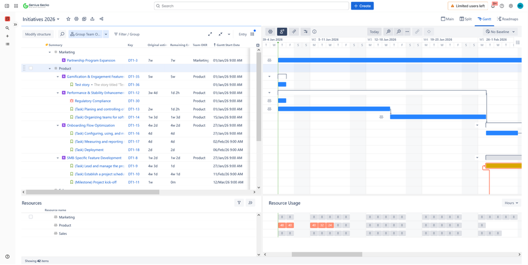Toggle the left sidebar panel icon
Image resolution: width=528 pixels, height=265 pixels.
click(7, 6)
